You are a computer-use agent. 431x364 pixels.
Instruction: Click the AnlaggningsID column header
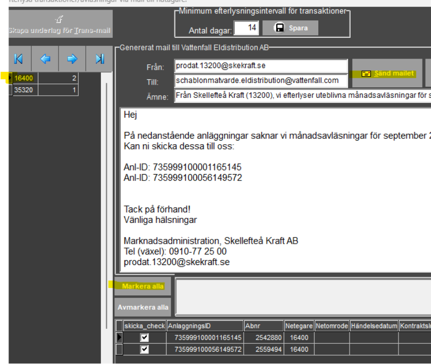click(204, 326)
